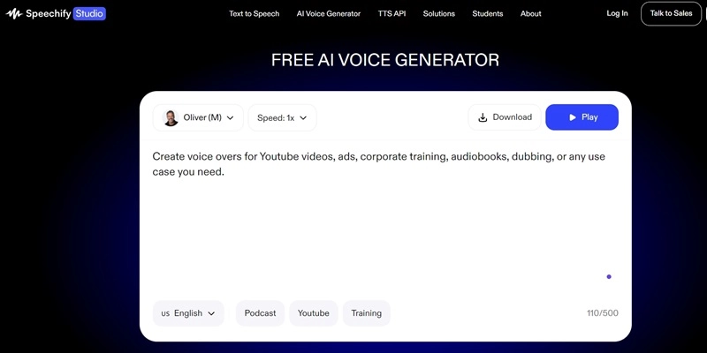
Task: Open the Speed: 1x dropdown
Action: [283, 117]
